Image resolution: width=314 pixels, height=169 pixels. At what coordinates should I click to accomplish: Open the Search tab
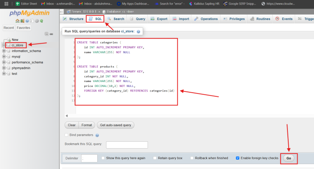pos(116,19)
